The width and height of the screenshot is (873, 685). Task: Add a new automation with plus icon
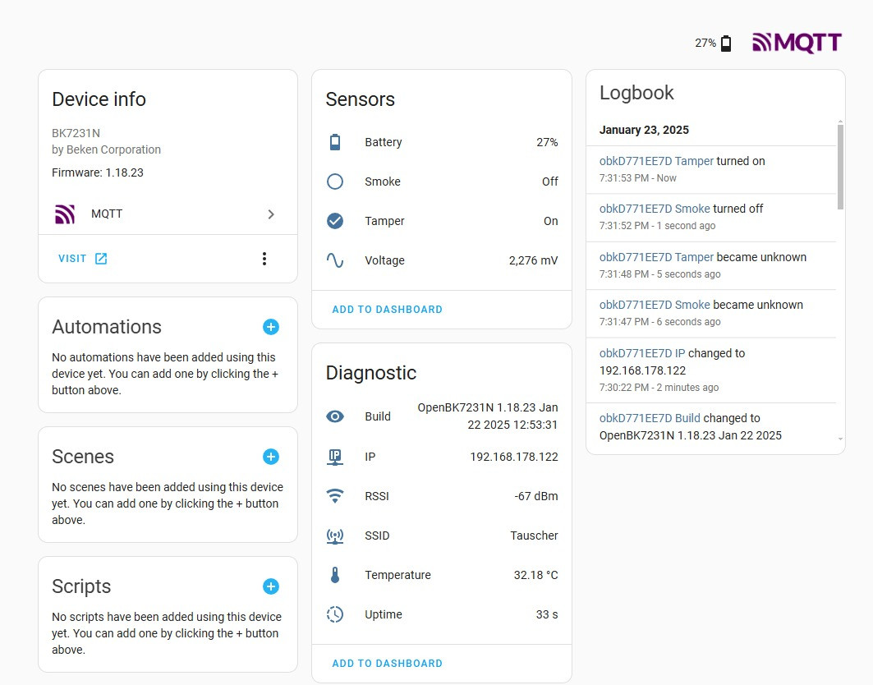coord(271,327)
